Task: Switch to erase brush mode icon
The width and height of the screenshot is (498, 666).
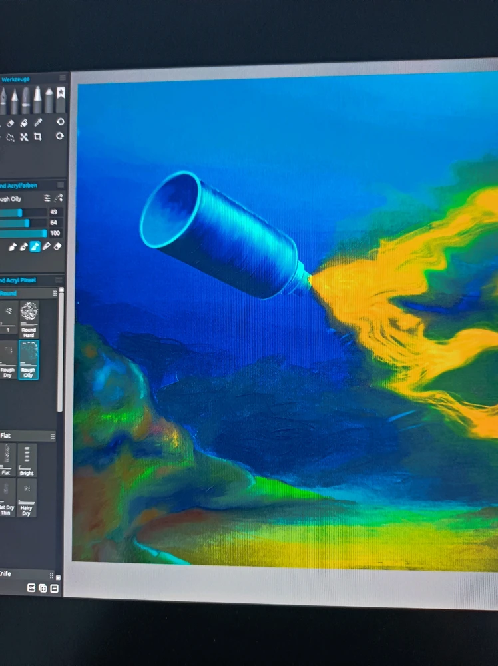Action: pyautogui.click(x=57, y=246)
